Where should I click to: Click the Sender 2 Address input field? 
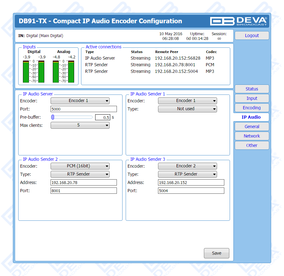click(84, 183)
